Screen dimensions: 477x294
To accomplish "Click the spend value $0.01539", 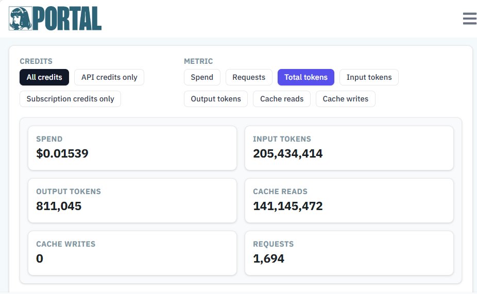I will coord(62,153).
